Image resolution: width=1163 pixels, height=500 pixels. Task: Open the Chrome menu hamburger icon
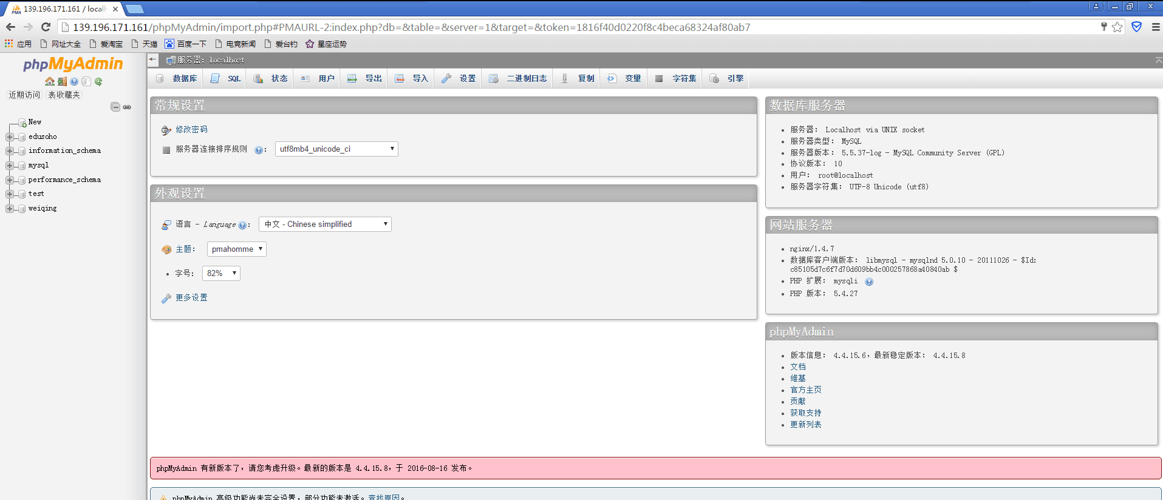[1156, 27]
